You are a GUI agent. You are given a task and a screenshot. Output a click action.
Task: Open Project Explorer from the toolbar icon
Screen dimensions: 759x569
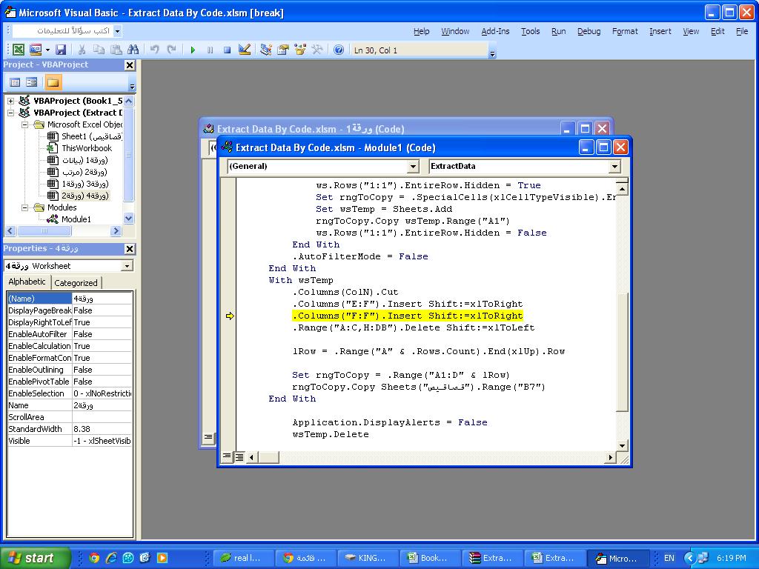pos(266,50)
